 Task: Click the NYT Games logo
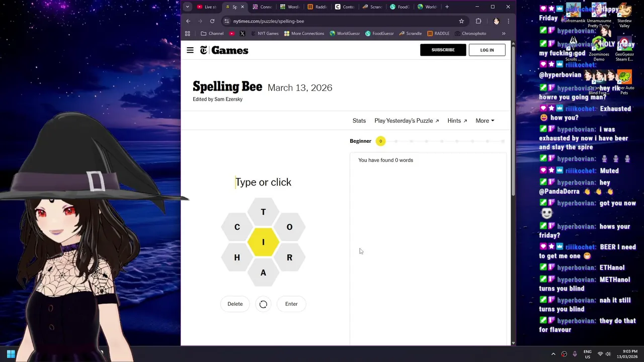224,50
